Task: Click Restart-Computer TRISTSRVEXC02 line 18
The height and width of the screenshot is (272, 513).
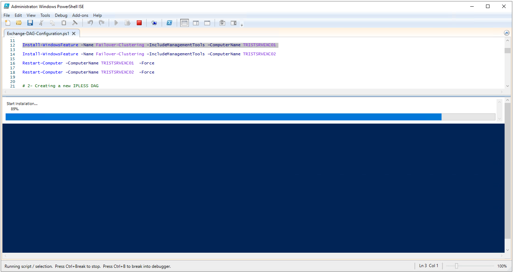Action: coord(88,72)
